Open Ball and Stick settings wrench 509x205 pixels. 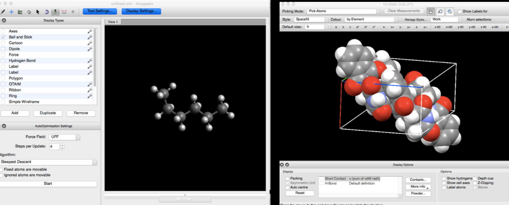[90, 37]
